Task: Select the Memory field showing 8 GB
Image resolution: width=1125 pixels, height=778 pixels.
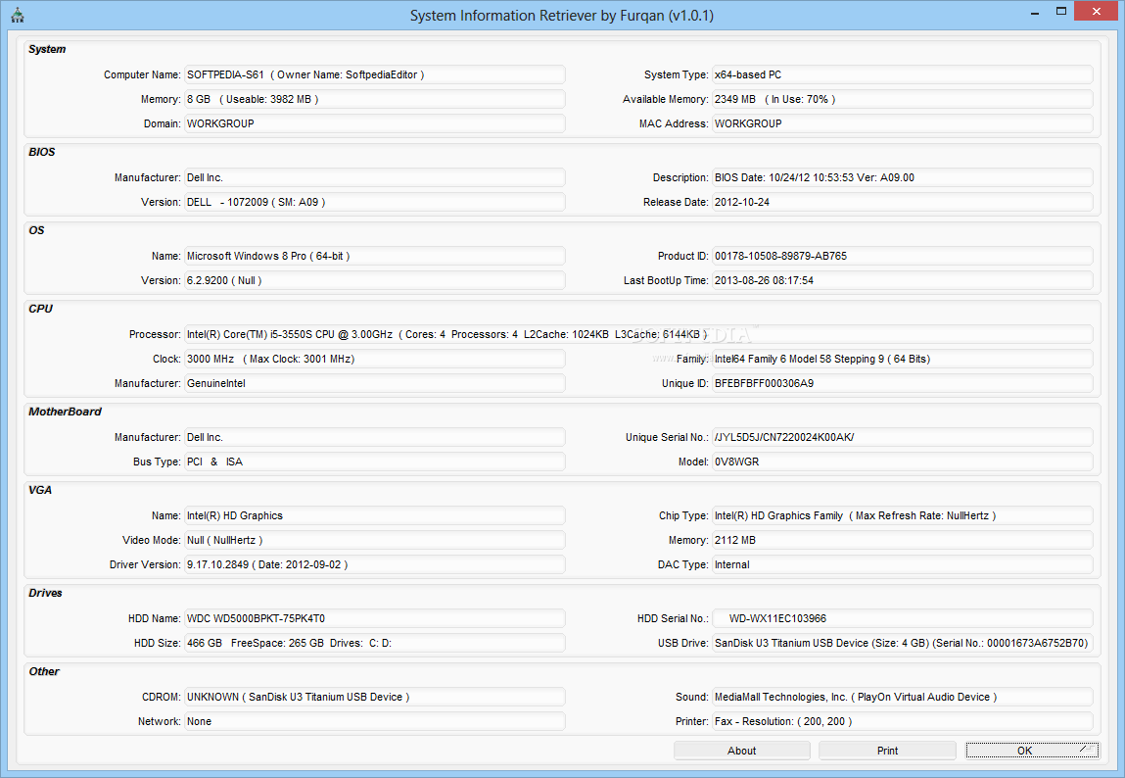Action: pyautogui.click(x=375, y=99)
